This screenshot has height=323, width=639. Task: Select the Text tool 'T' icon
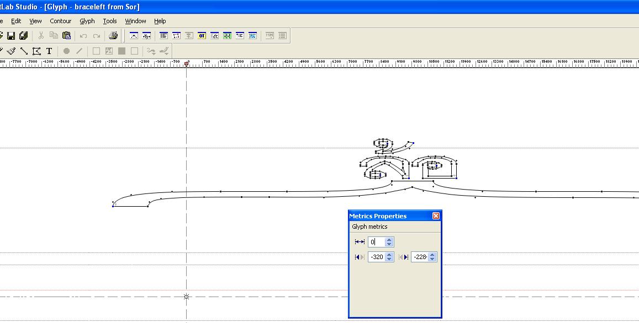[x=49, y=51]
